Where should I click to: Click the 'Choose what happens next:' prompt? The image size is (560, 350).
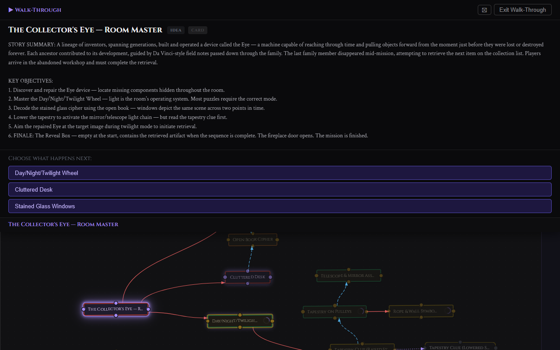coord(50,158)
